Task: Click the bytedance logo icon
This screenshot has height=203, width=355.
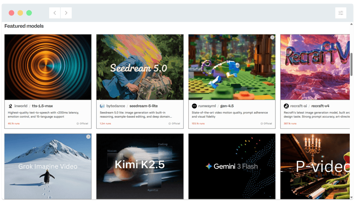Action: [x=102, y=106]
